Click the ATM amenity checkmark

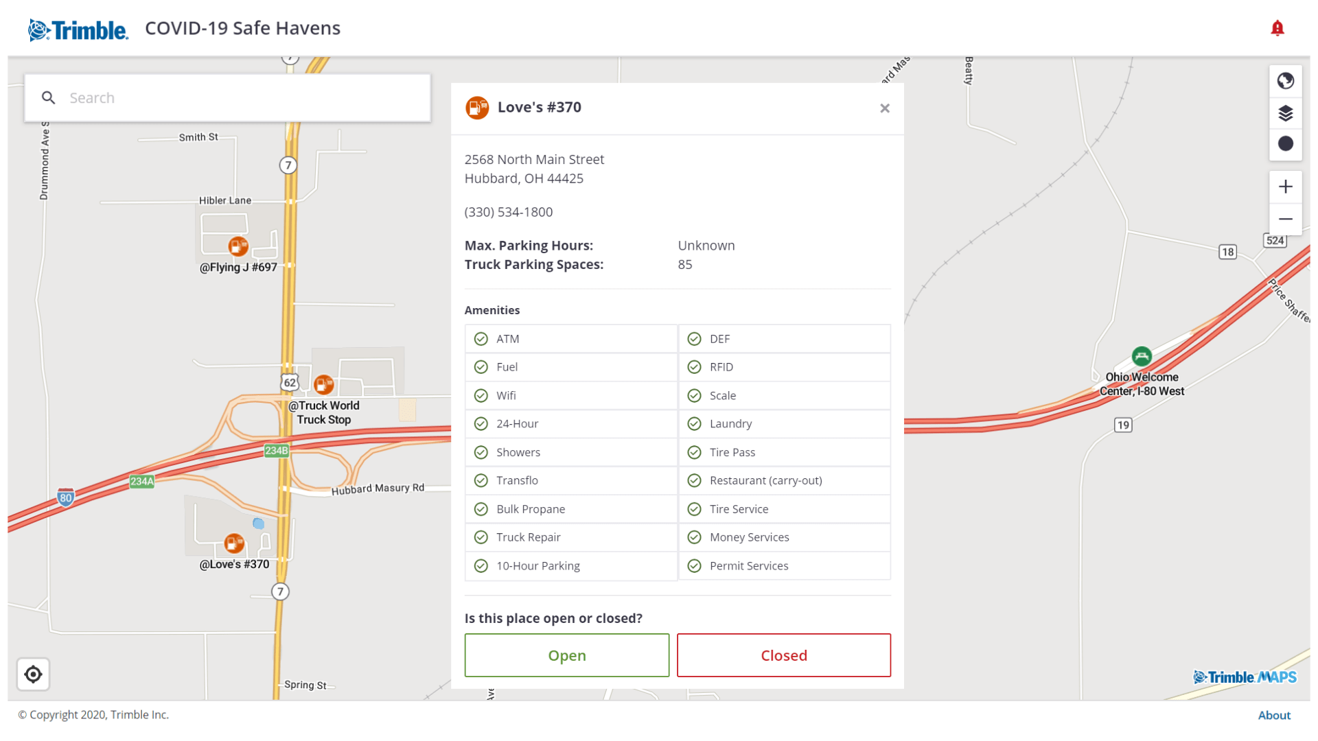481,338
